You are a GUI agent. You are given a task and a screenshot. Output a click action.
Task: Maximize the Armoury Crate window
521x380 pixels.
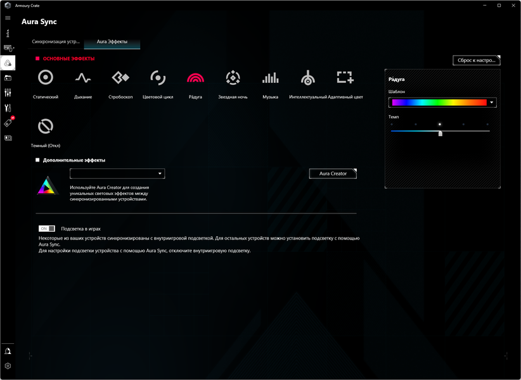(499, 6)
